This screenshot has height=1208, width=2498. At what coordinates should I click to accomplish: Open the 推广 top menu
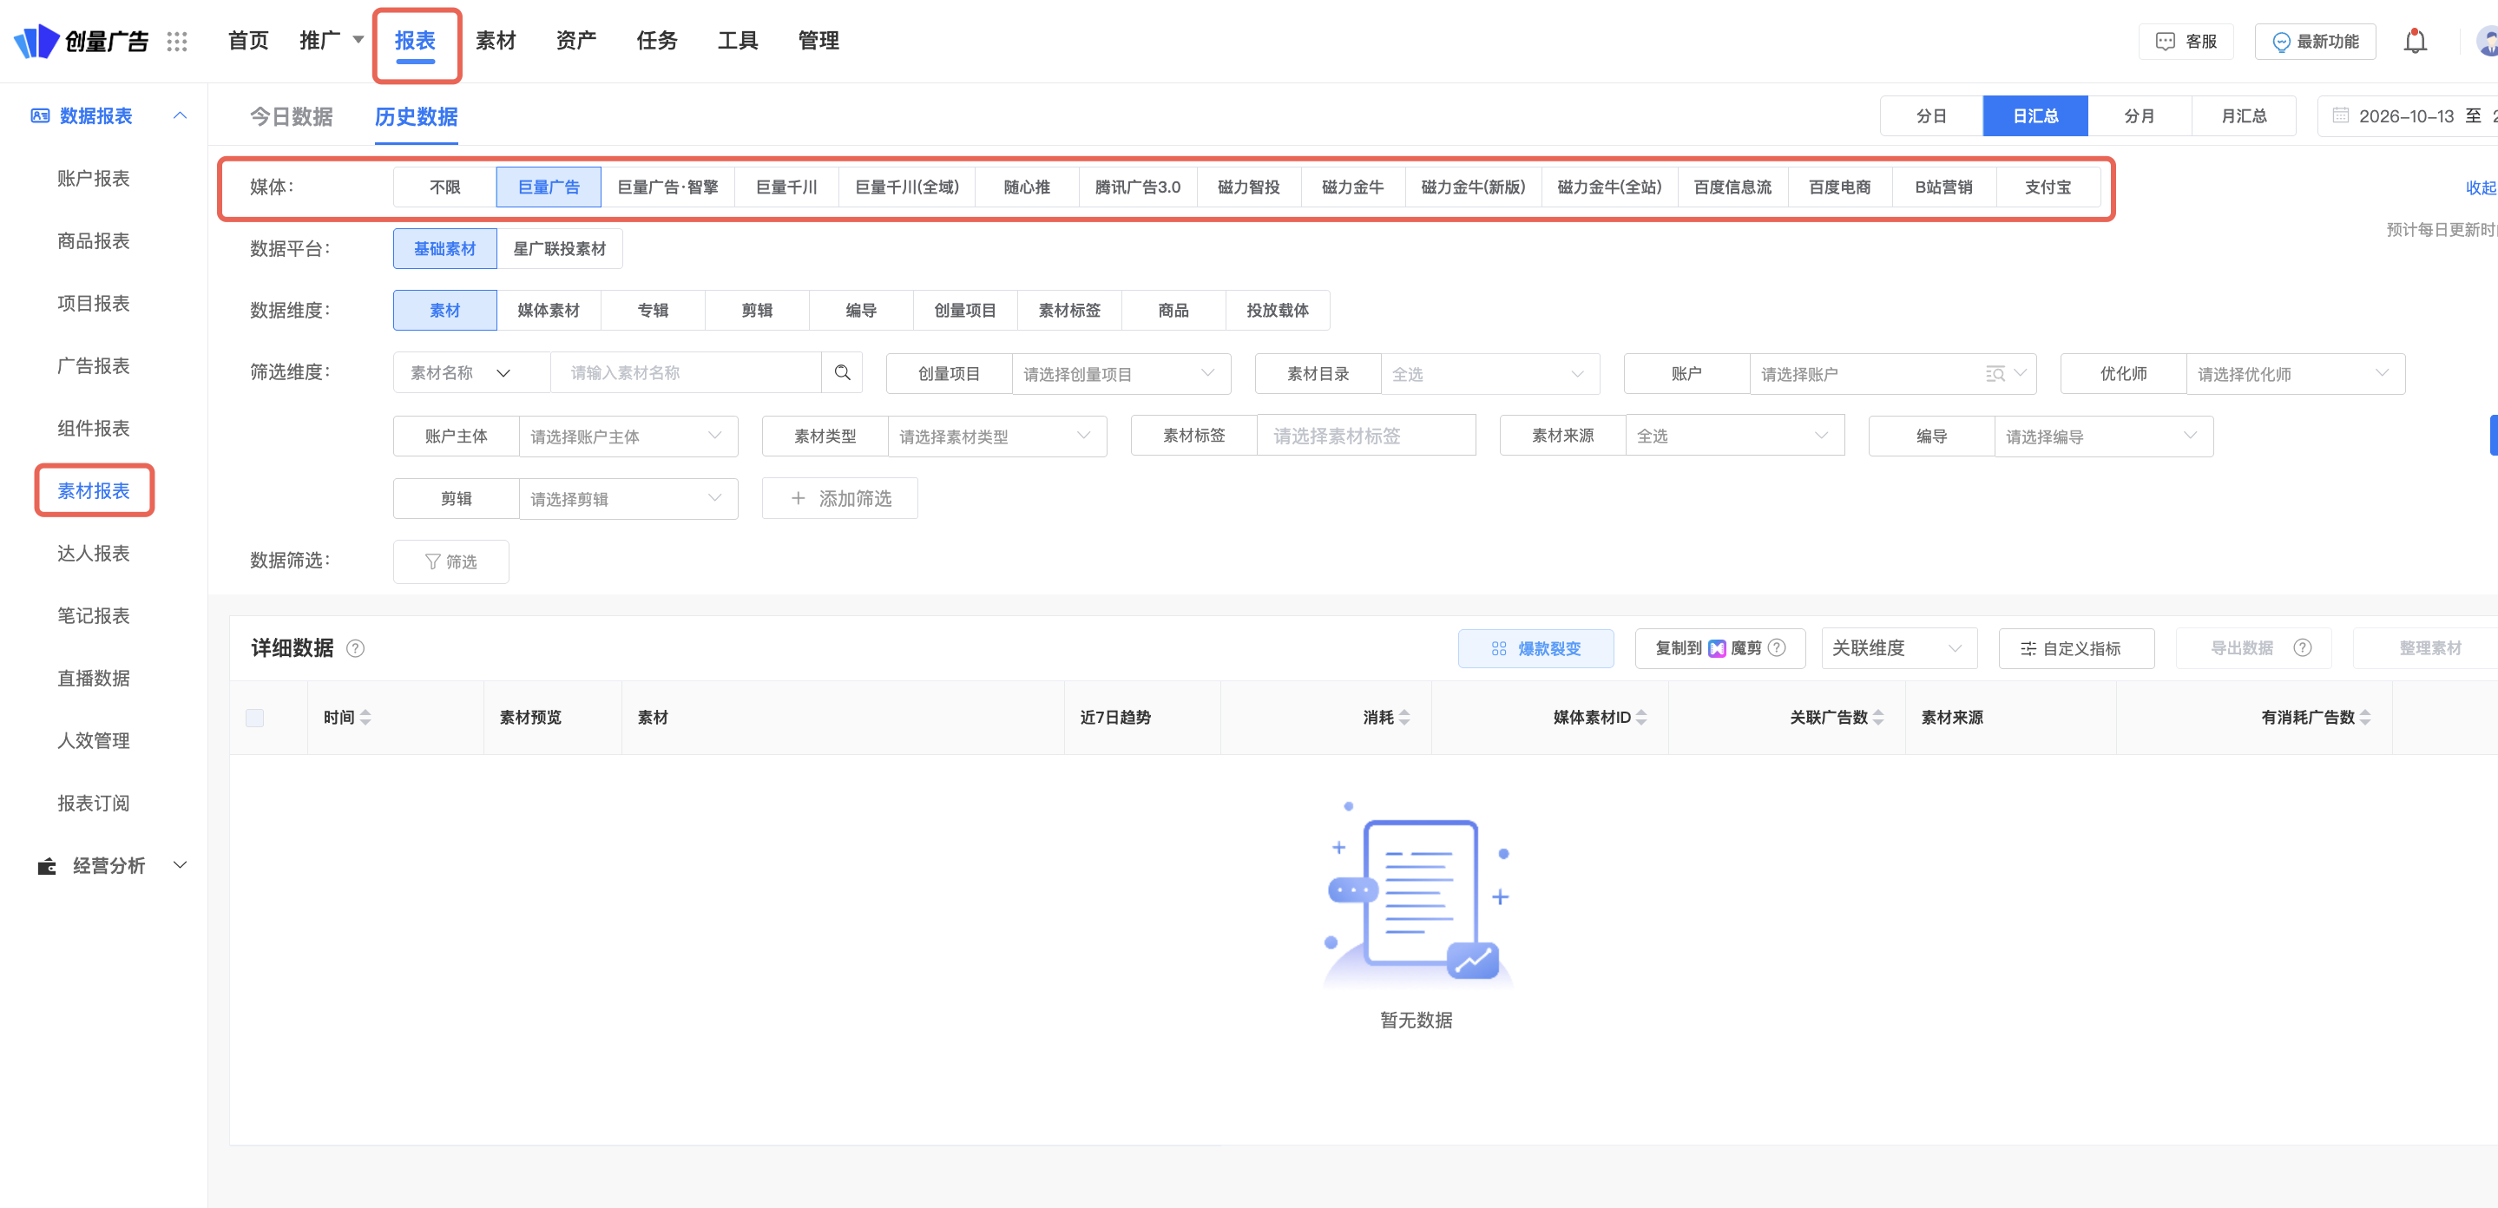331,41
